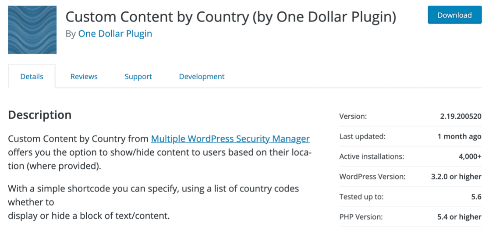Click the plugin title heading
This screenshot has height=227, width=489.
[231, 17]
